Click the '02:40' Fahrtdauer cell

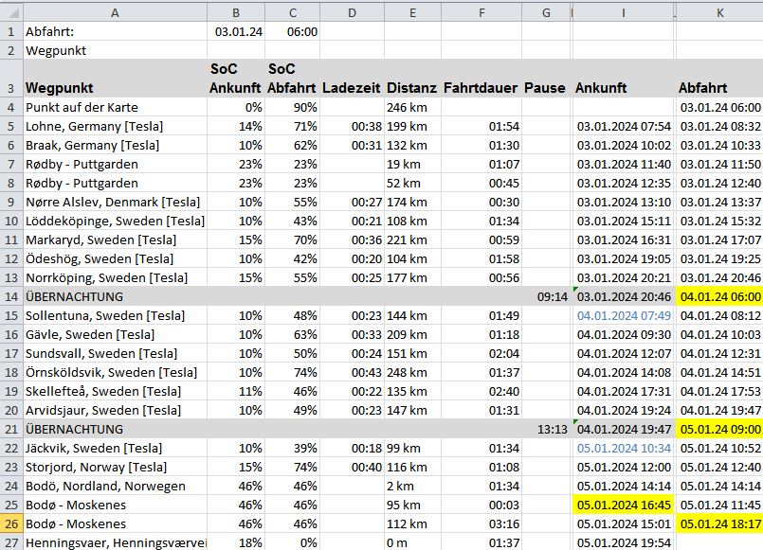(x=481, y=391)
